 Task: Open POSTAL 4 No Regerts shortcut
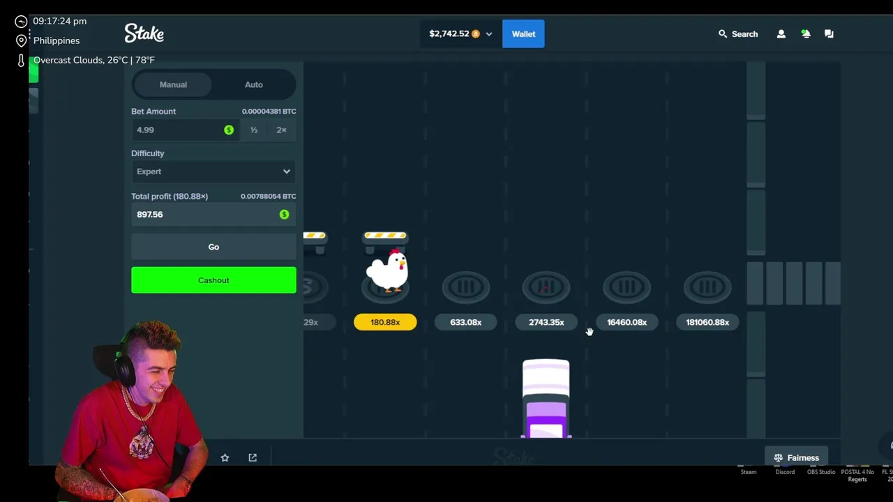[857, 474]
